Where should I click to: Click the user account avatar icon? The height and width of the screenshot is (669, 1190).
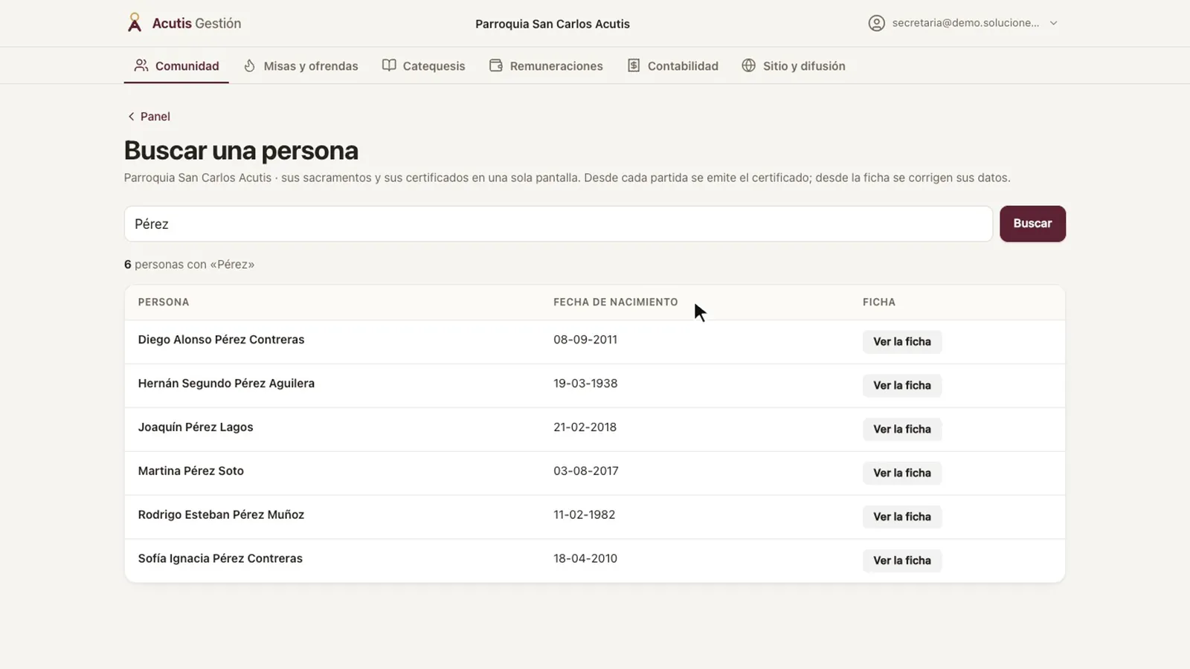(877, 23)
